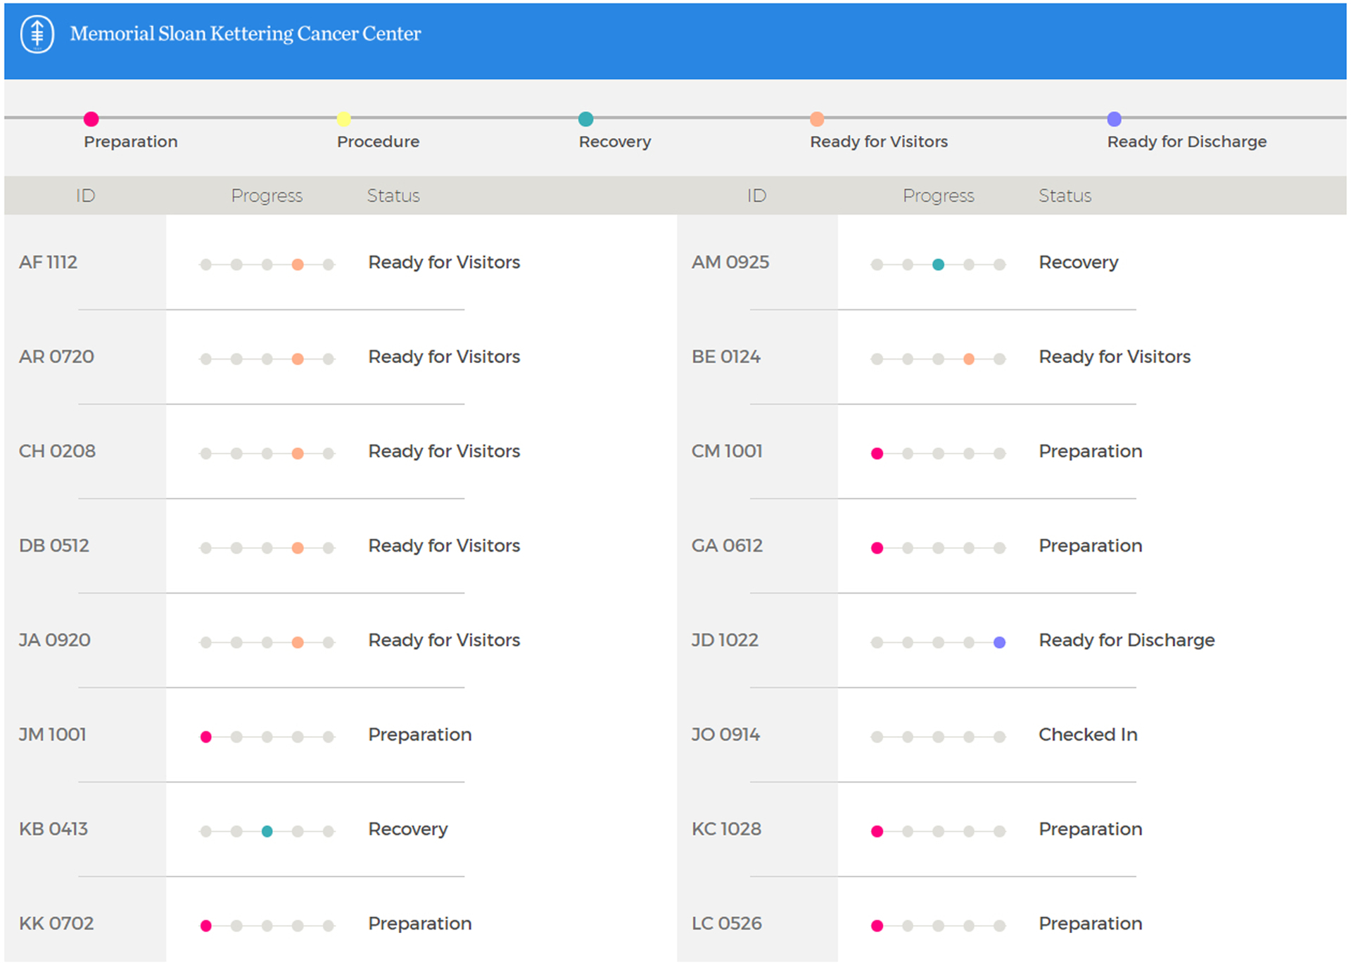
Task: Select the Ready for Discharge status for JD 1022
Action: tap(1127, 640)
